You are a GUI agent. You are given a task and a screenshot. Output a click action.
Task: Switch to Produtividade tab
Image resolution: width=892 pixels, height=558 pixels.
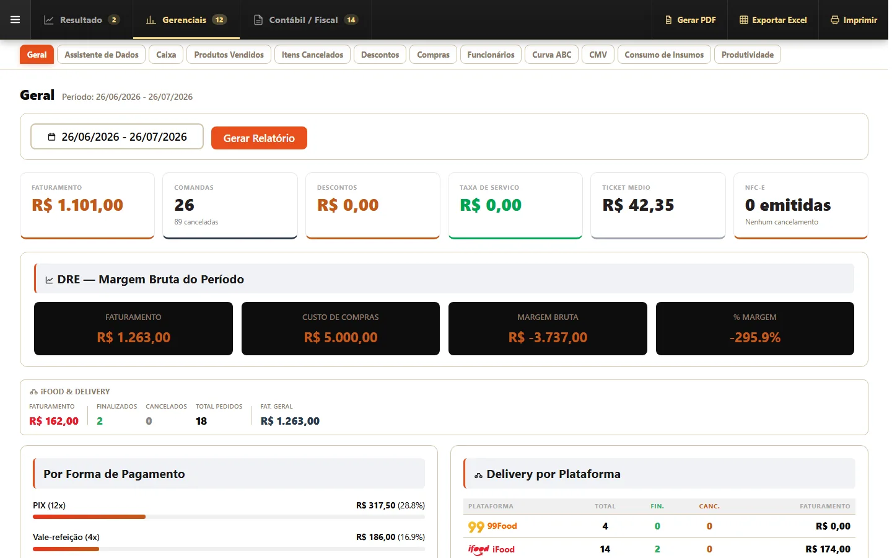click(x=748, y=55)
